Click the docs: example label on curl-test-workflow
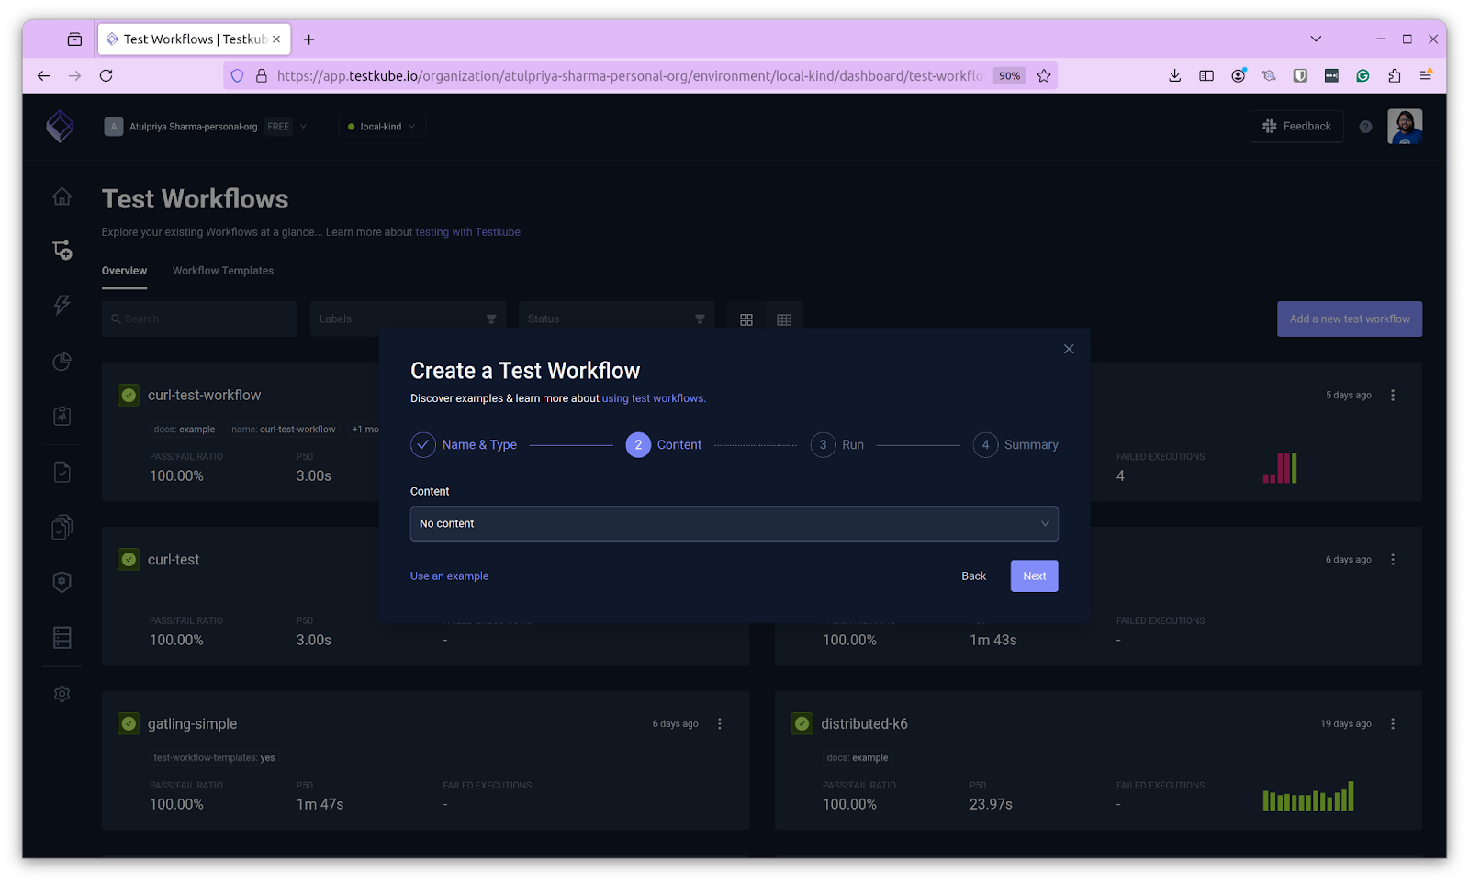This screenshot has width=1469, height=883. pos(185,430)
